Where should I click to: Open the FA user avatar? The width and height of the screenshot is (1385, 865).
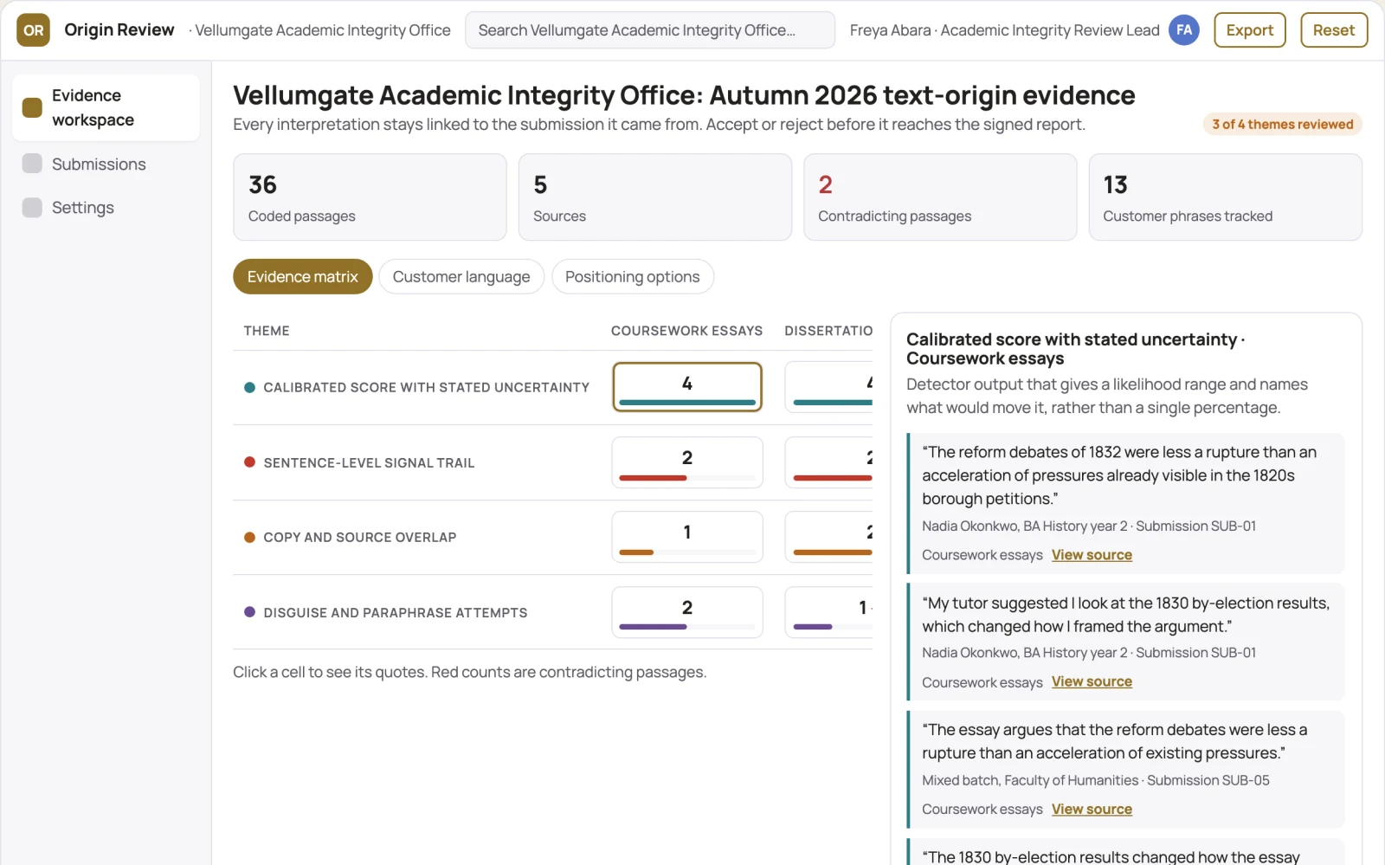(x=1184, y=30)
